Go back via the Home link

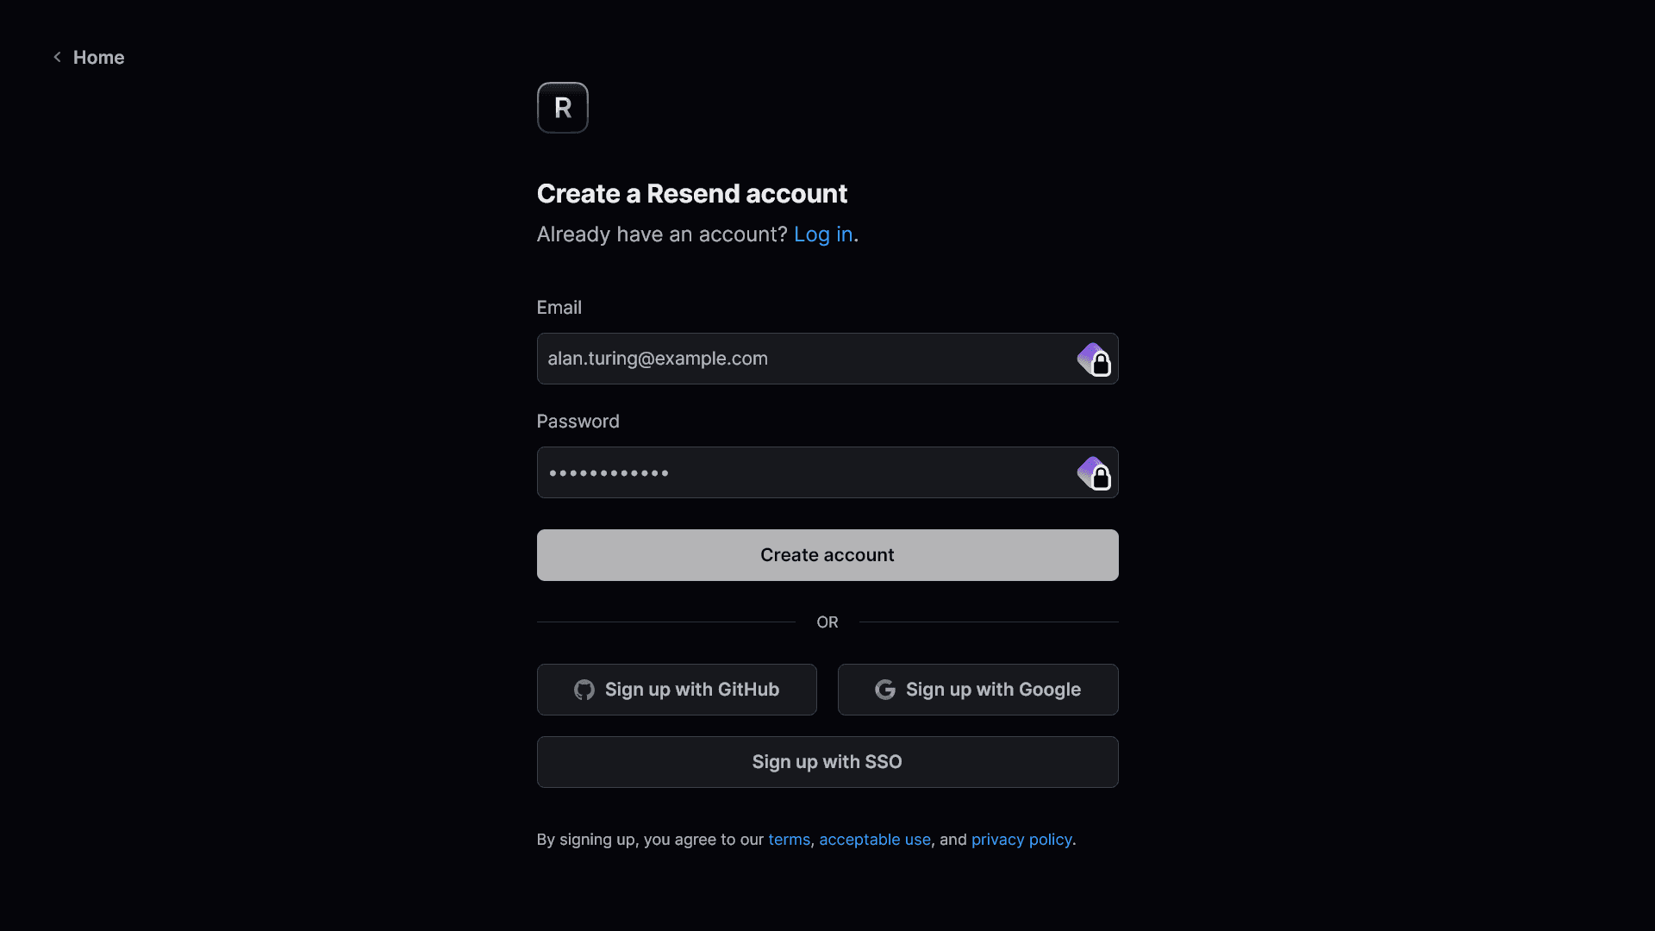[98, 58]
